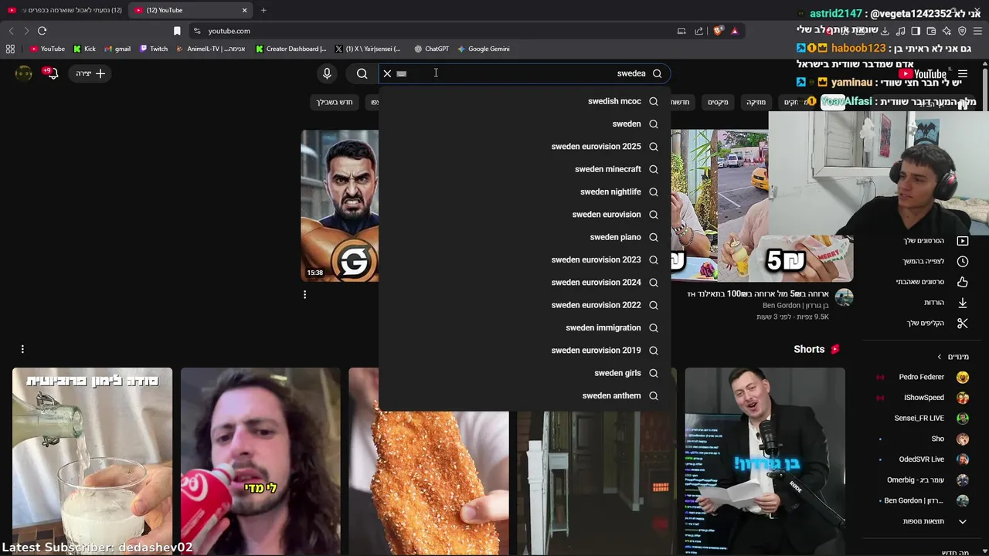
Task: Focus the YouTube search field containing 'swedea'
Action: click(x=525, y=73)
